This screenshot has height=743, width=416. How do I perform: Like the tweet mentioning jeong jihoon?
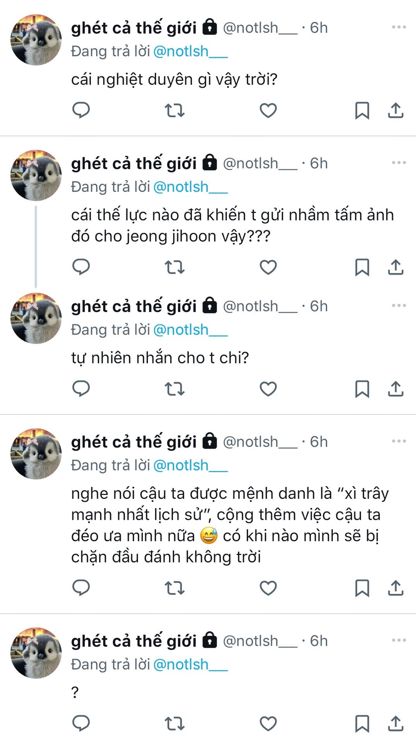(268, 267)
